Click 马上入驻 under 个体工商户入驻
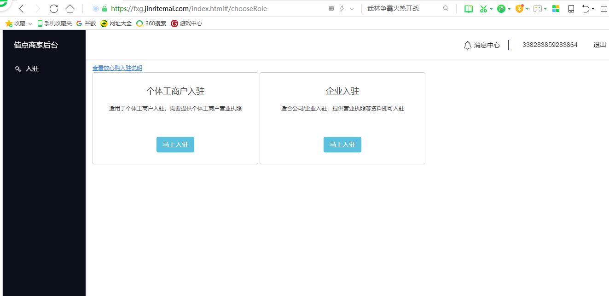The width and height of the screenshot is (609, 296). (x=175, y=144)
